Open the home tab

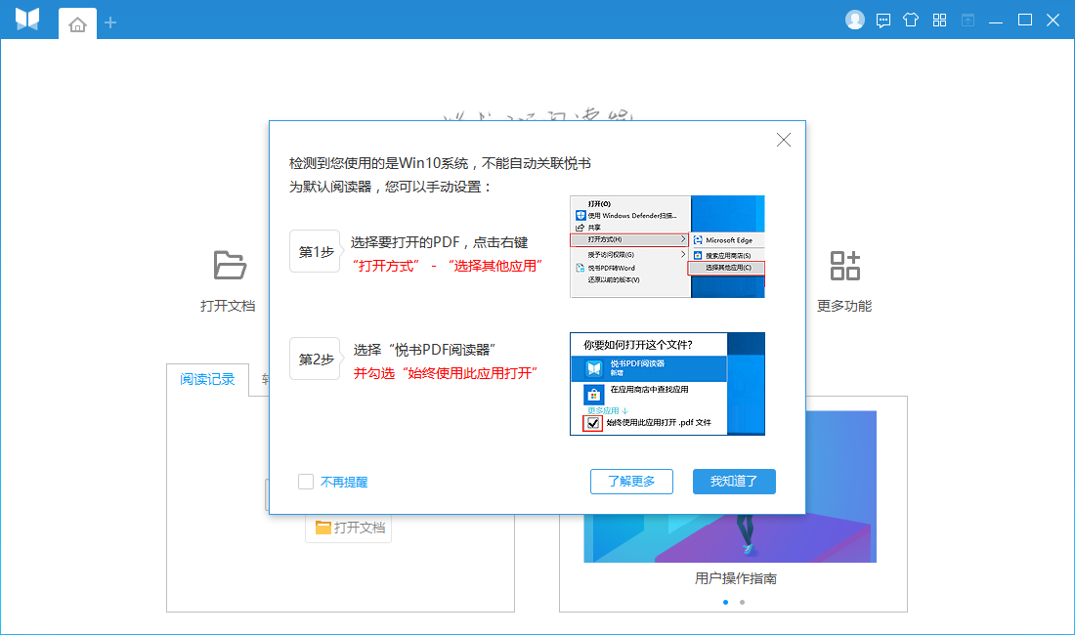77,24
